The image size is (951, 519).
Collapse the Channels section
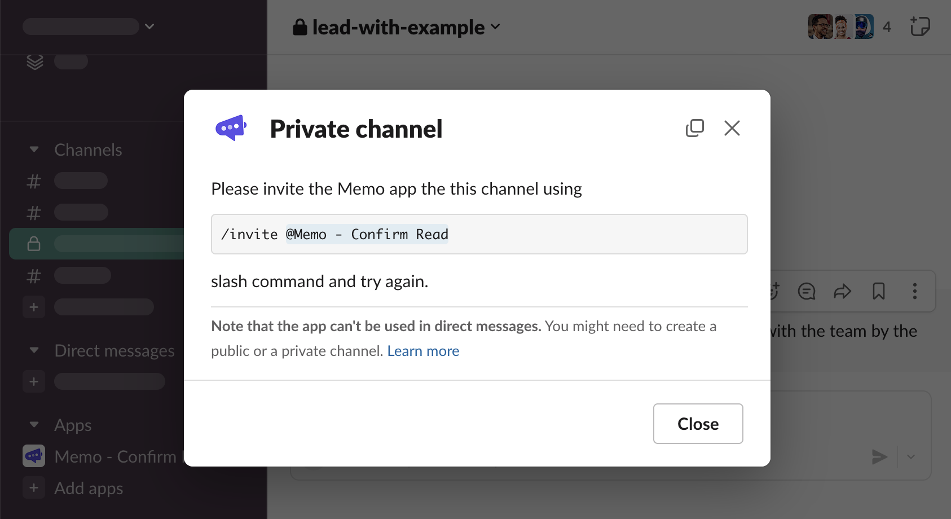pyautogui.click(x=34, y=149)
